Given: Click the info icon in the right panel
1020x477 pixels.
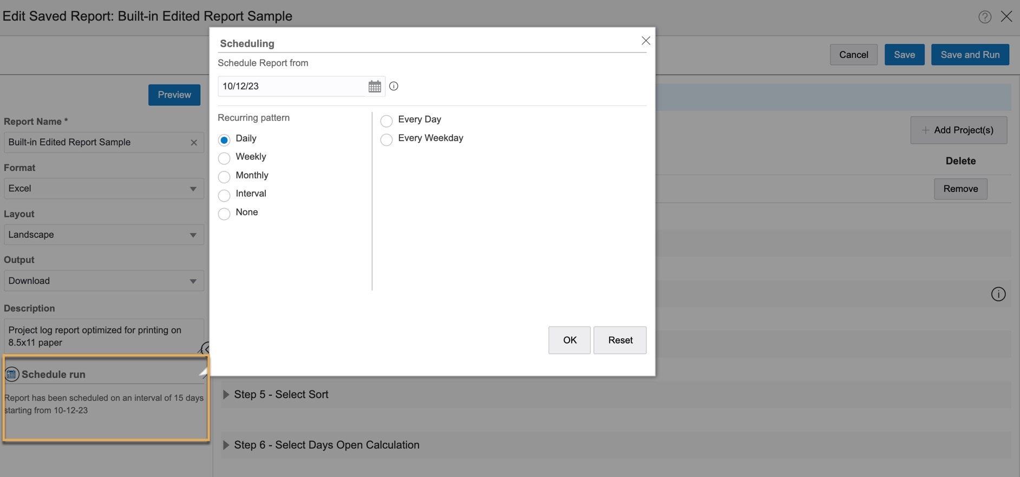Looking at the screenshot, I should pos(998,294).
